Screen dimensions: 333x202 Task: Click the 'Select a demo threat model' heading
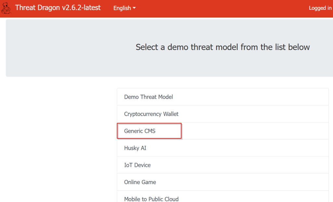click(x=222, y=47)
